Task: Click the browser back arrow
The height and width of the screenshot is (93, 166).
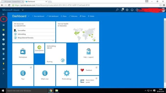Action: 2,5
